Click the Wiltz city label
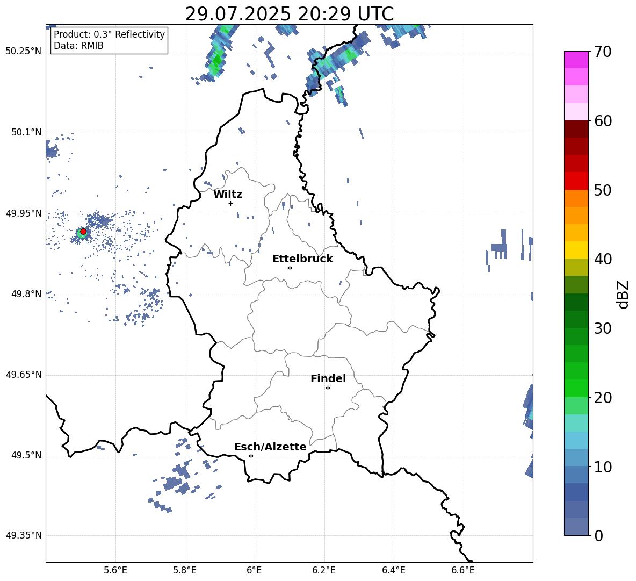This screenshot has height=581, width=636. (228, 195)
